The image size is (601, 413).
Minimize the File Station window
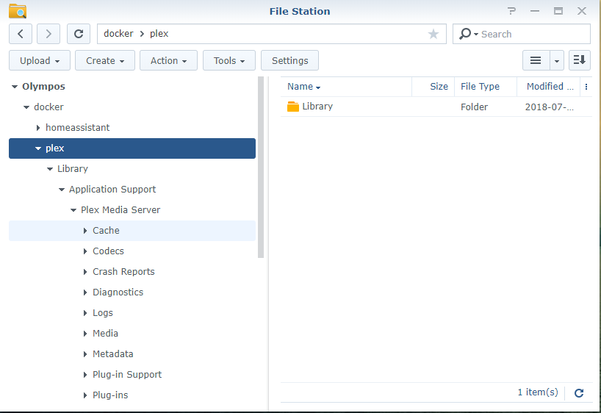click(x=535, y=11)
